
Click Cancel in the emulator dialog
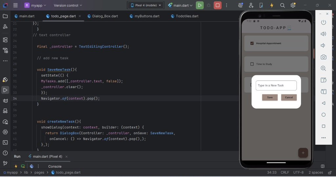(289, 97)
